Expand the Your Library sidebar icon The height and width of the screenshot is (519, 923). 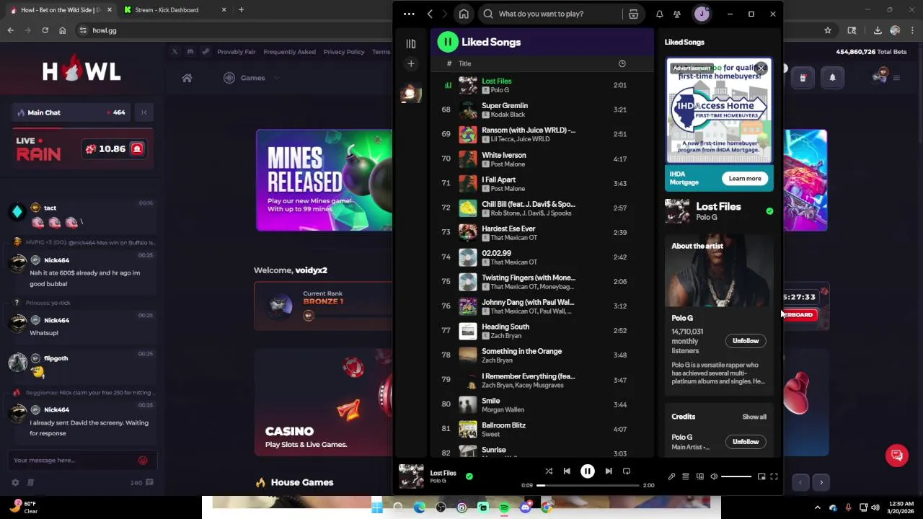(x=410, y=43)
